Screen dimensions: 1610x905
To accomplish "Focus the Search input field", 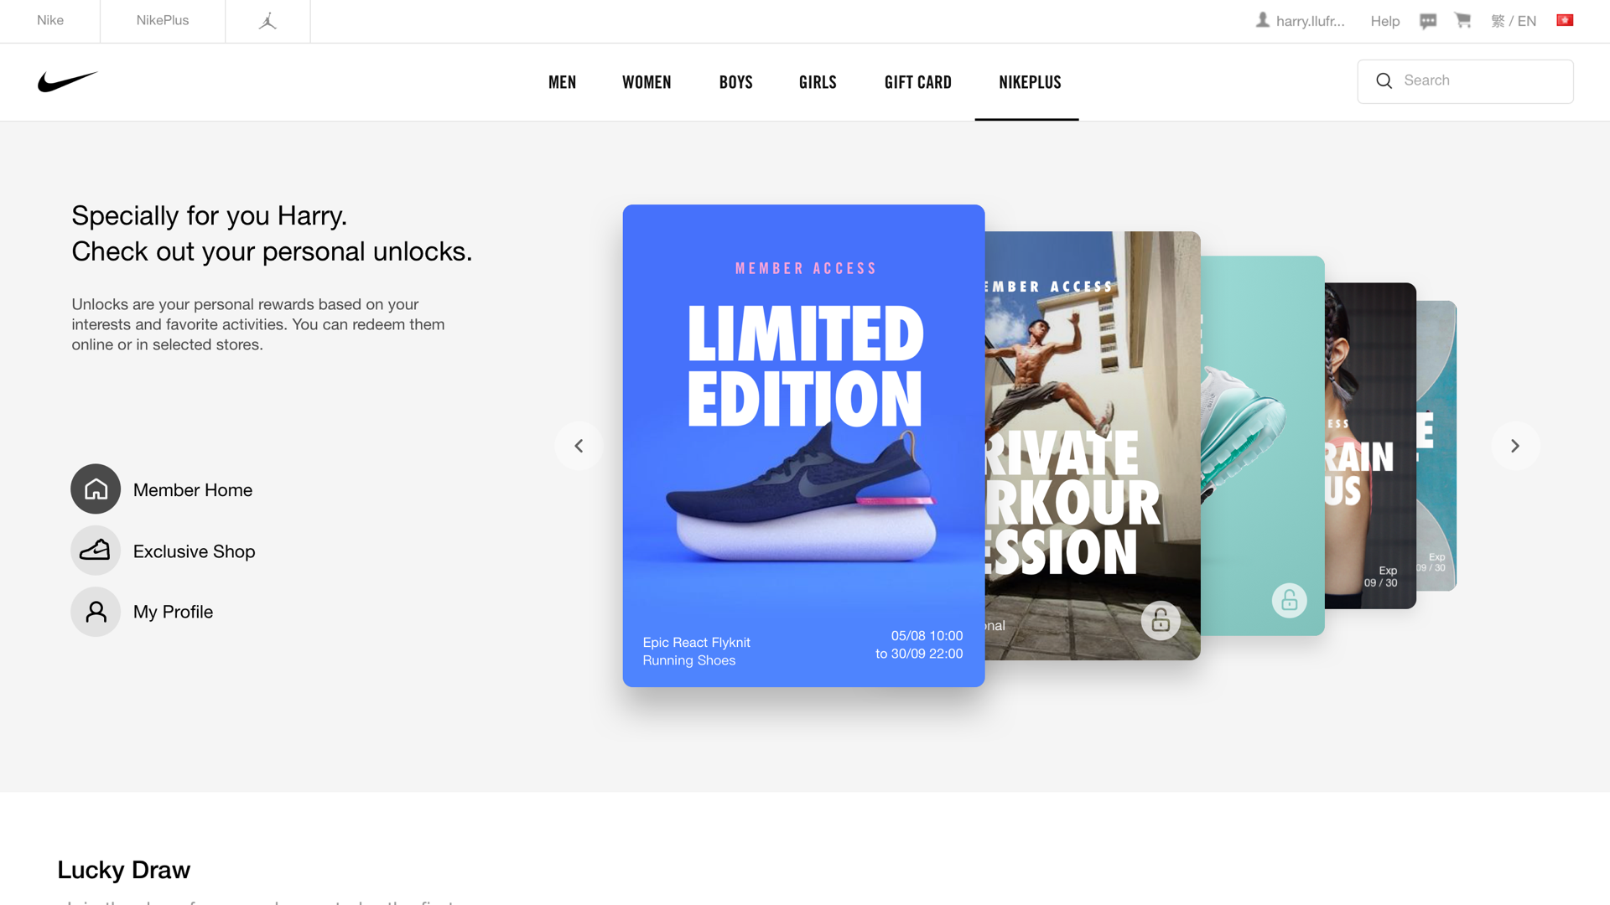I will pos(1465,81).
